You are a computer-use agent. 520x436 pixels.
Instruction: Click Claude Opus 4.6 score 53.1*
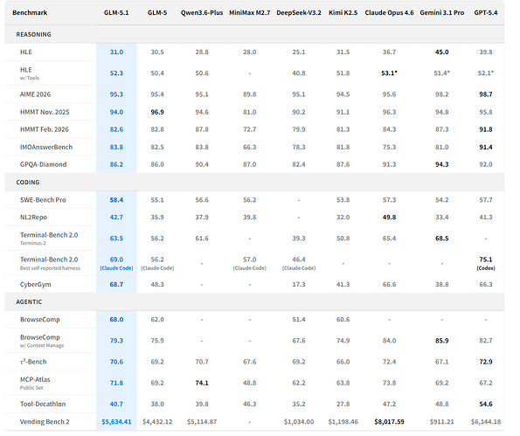tap(389, 73)
